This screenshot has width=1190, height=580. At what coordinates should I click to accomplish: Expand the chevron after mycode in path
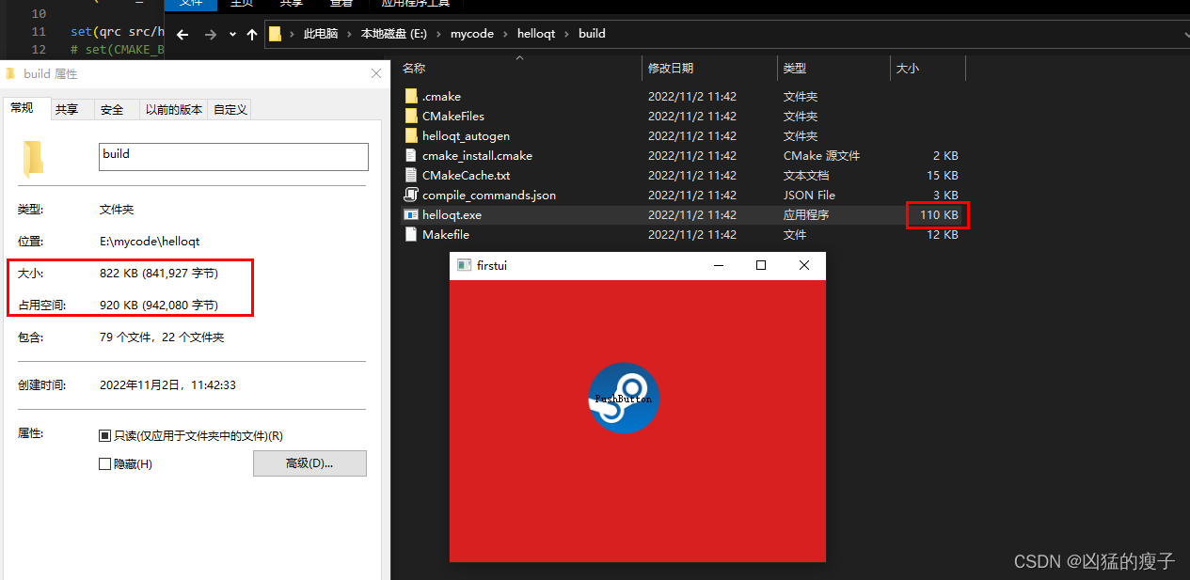point(505,34)
